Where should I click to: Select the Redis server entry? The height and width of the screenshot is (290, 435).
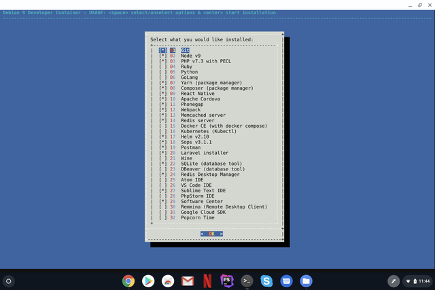[x=187, y=121]
